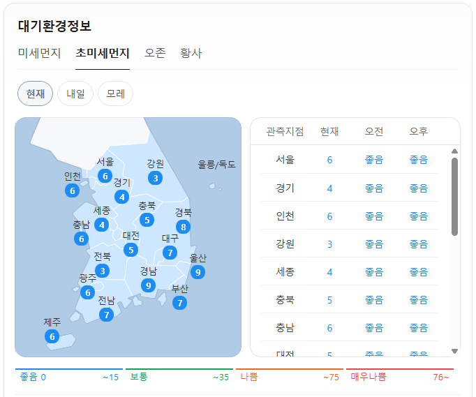Click the table's vertical scrollbar thumb
The image size is (476, 397).
pos(454,197)
